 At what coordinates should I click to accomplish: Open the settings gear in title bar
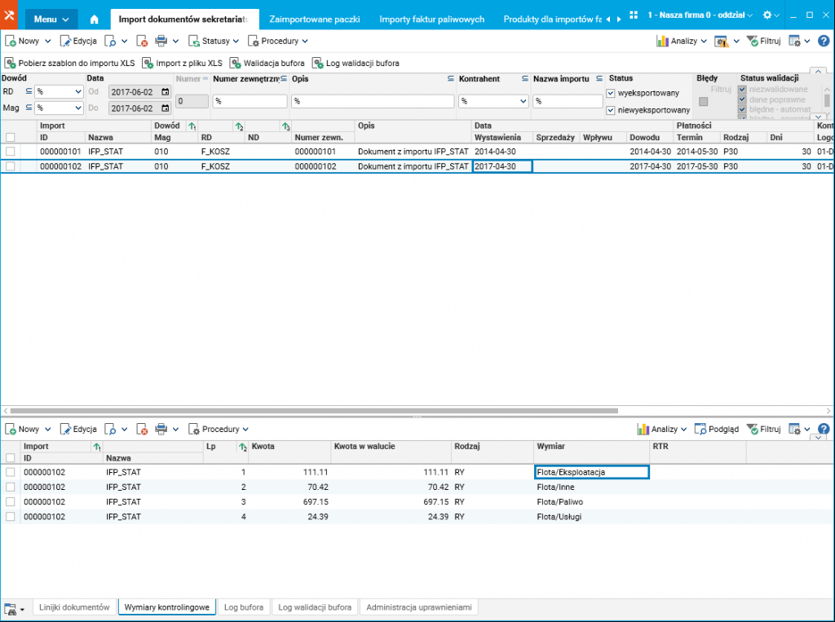[767, 15]
